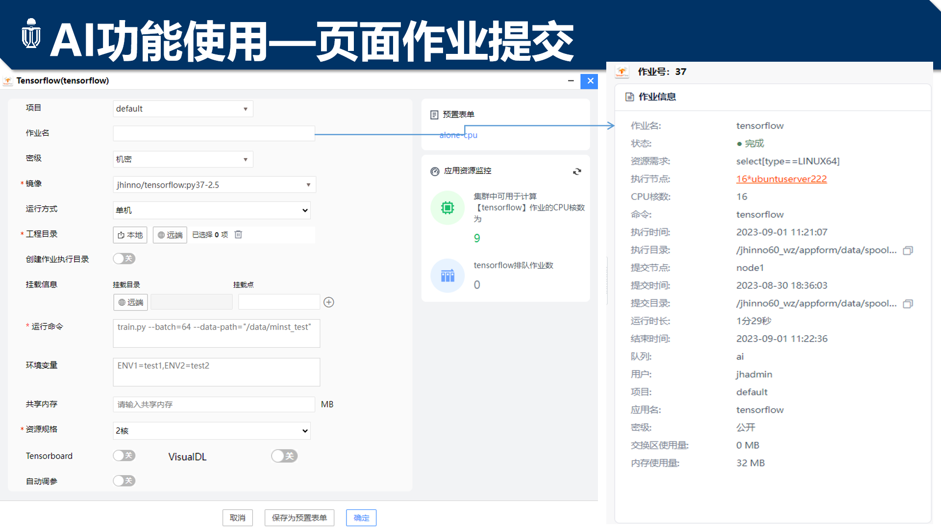Click the 作业信息 document icon

pyautogui.click(x=630, y=97)
